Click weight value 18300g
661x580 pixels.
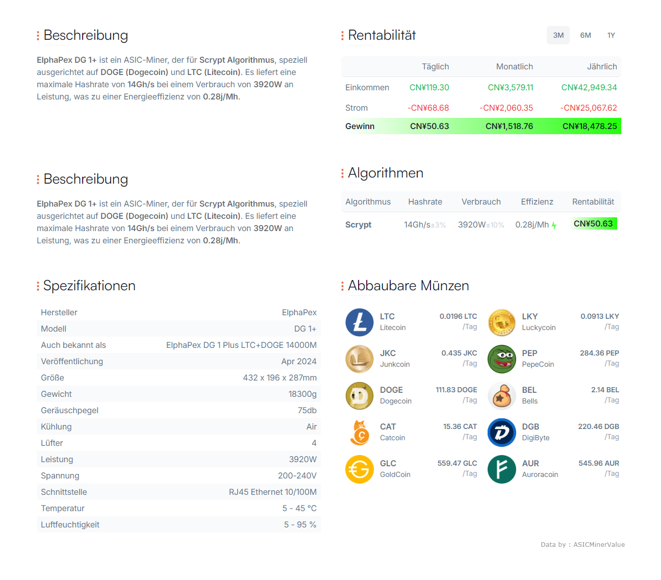[302, 394]
